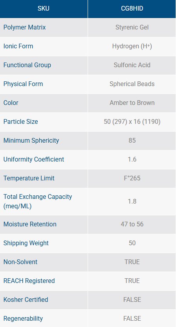
Task: Click the Functional Group label
Action: point(27,65)
